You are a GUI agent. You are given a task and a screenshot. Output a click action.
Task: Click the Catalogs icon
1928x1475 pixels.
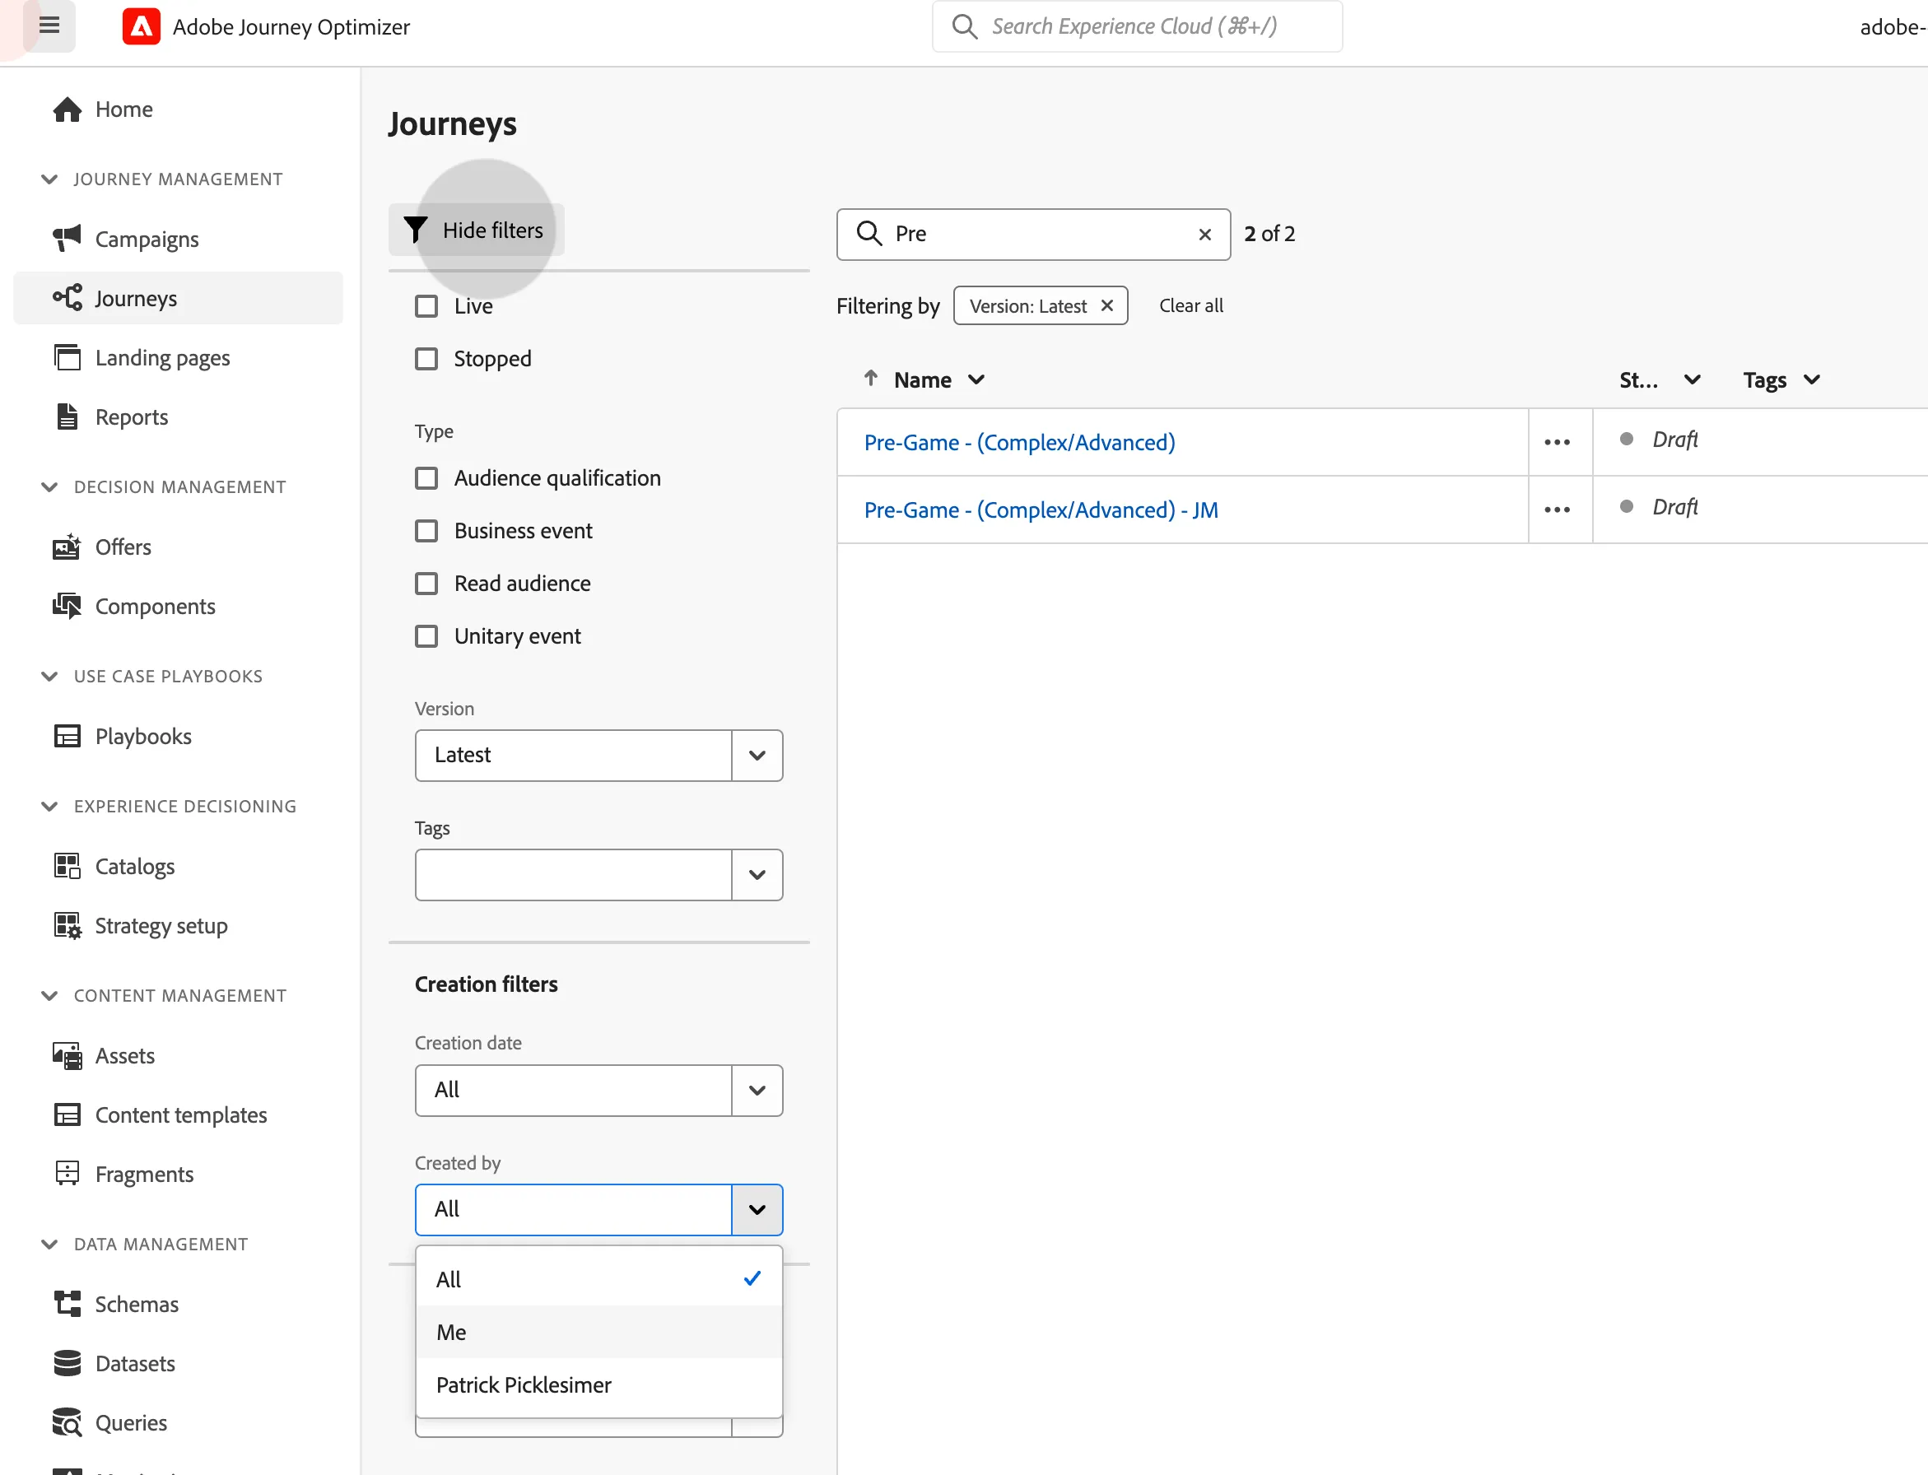click(68, 866)
